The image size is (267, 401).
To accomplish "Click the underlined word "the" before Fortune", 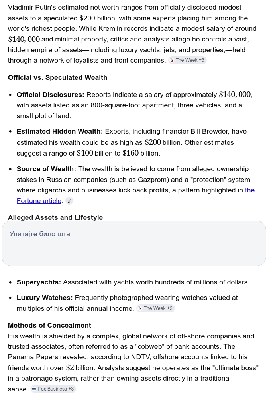I will (x=249, y=190).
